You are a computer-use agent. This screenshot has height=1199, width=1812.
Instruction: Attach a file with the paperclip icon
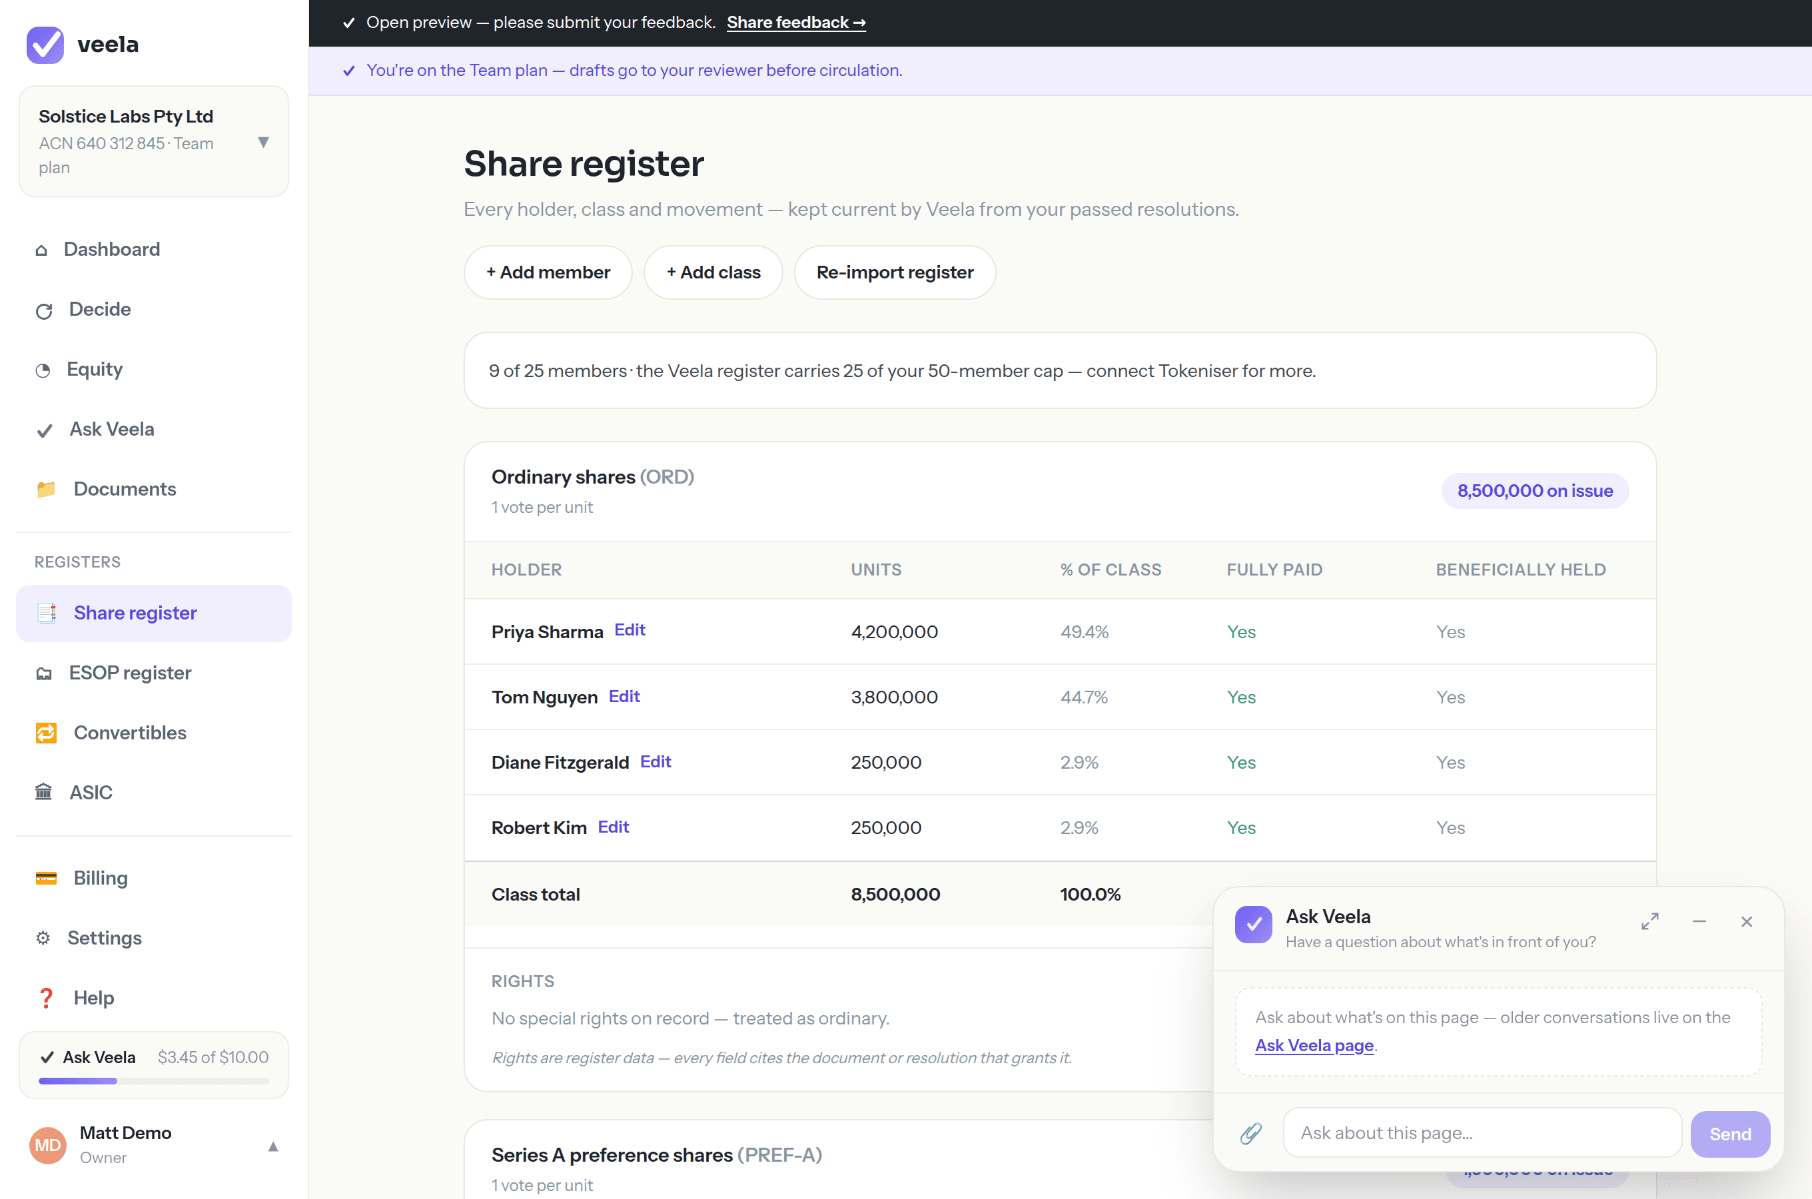(1251, 1133)
